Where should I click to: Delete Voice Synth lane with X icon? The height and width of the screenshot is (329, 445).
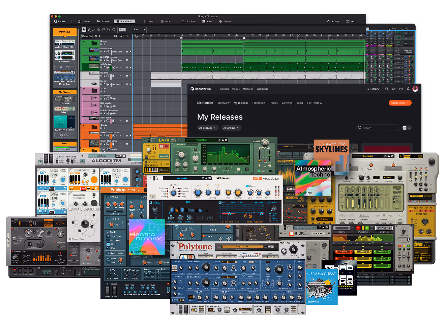130,121
